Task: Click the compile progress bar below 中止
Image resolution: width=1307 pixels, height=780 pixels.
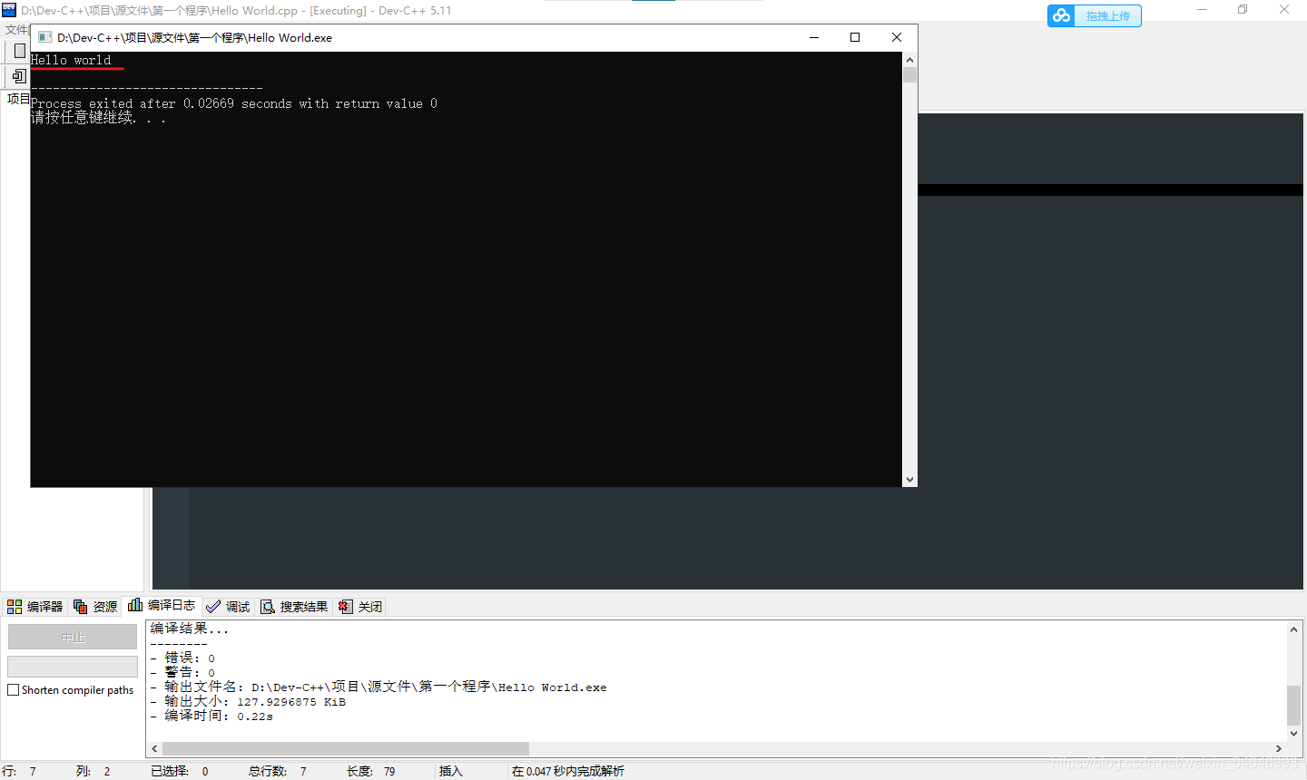Action: click(x=73, y=666)
